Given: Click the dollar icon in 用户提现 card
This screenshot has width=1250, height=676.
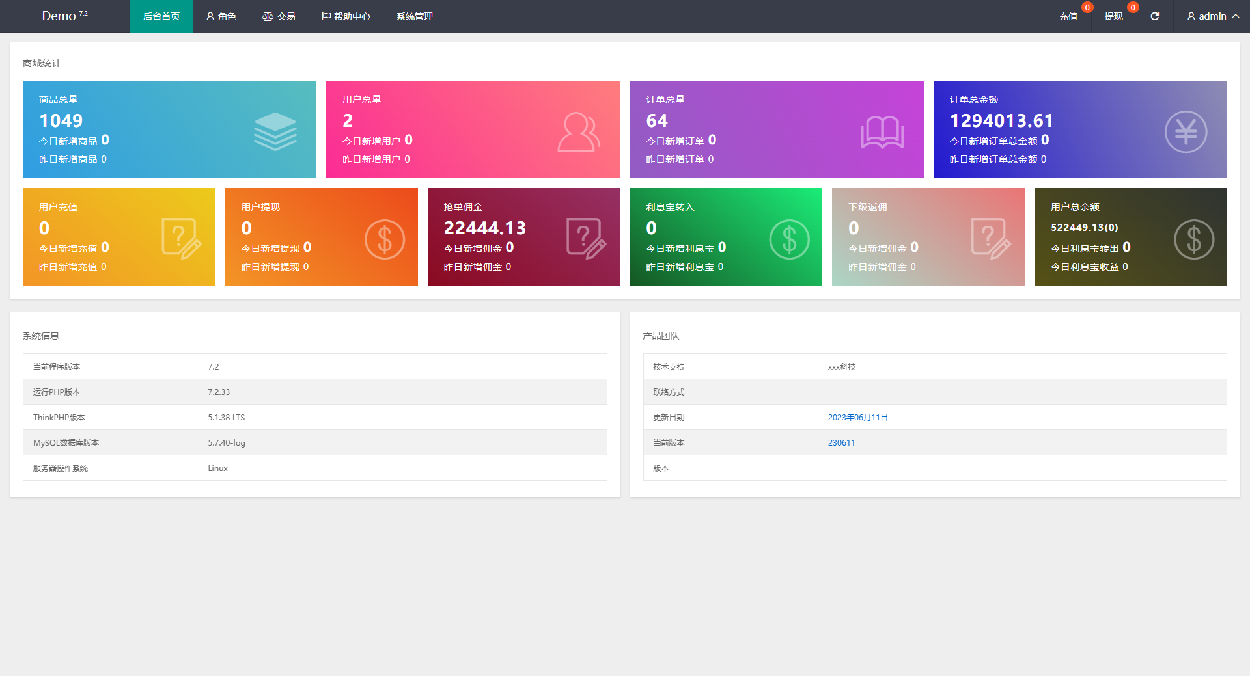Looking at the screenshot, I should 384,239.
